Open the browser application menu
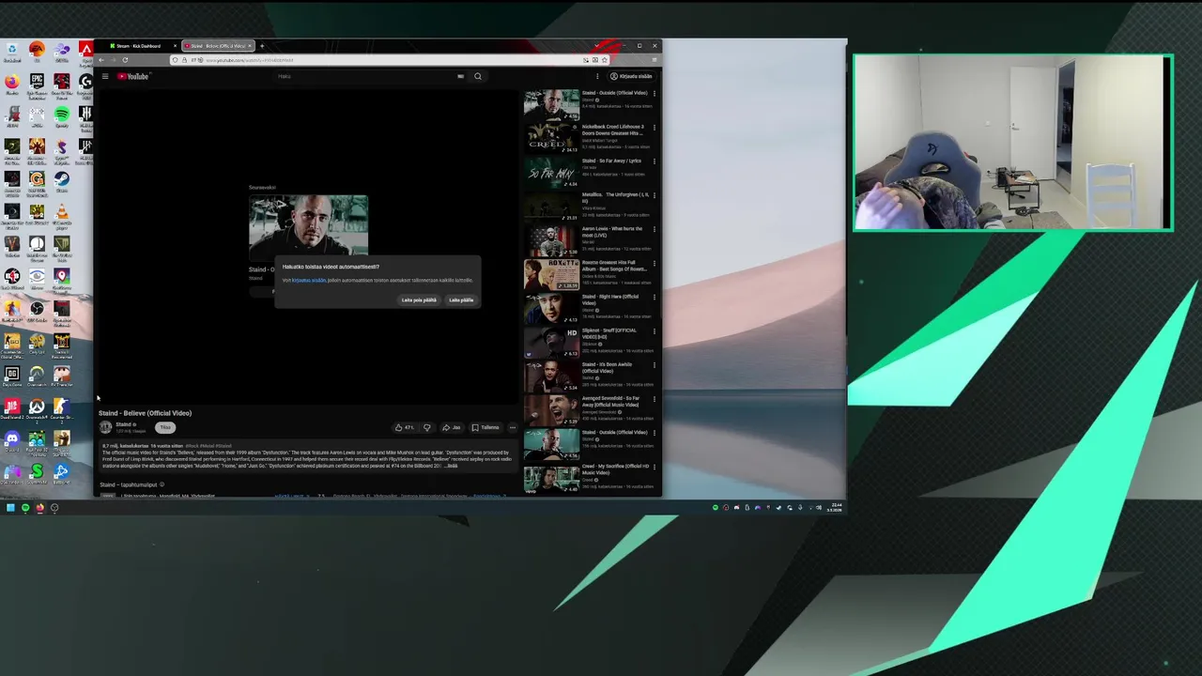This screenshot has width=1202, height=676. tap(655, 60)
